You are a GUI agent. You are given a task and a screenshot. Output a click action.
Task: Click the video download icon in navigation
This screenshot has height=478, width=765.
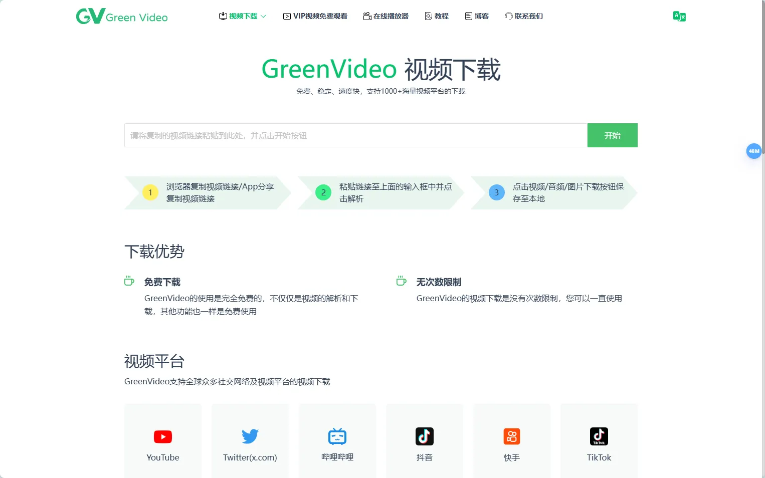pos(223,16)
